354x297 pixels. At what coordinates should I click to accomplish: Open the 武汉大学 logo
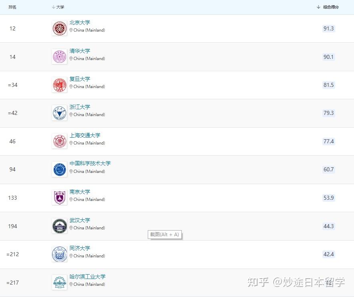[x=60, y=226]
